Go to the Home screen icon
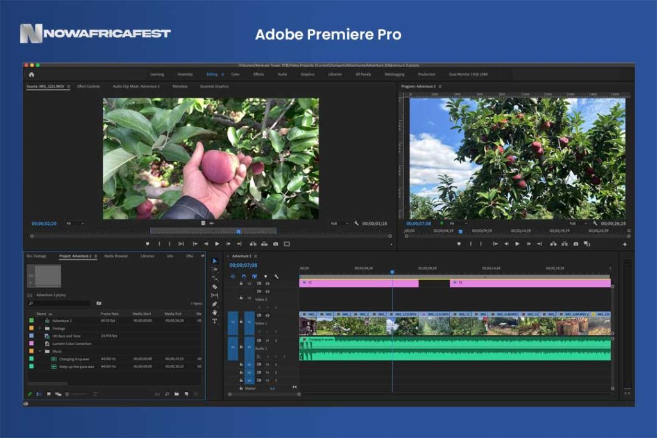The image size is (657, 438). pyautogui.click(x=31, y=74)
